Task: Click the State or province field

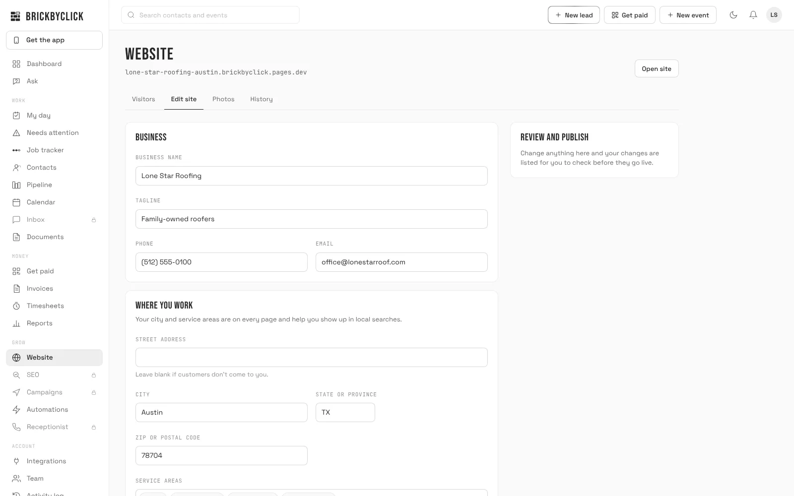Action: pyautogui.click(x=345, y=412)
